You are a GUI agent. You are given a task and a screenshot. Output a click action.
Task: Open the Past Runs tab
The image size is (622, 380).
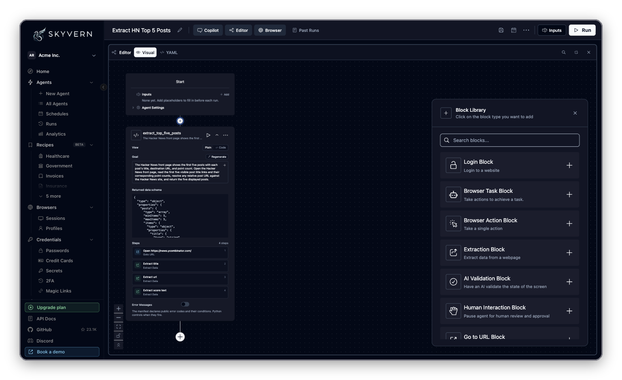coord(306,30)
